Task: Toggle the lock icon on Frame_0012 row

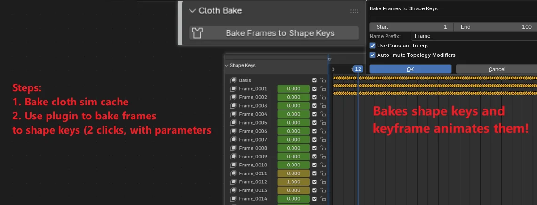Action: point(322,182)
